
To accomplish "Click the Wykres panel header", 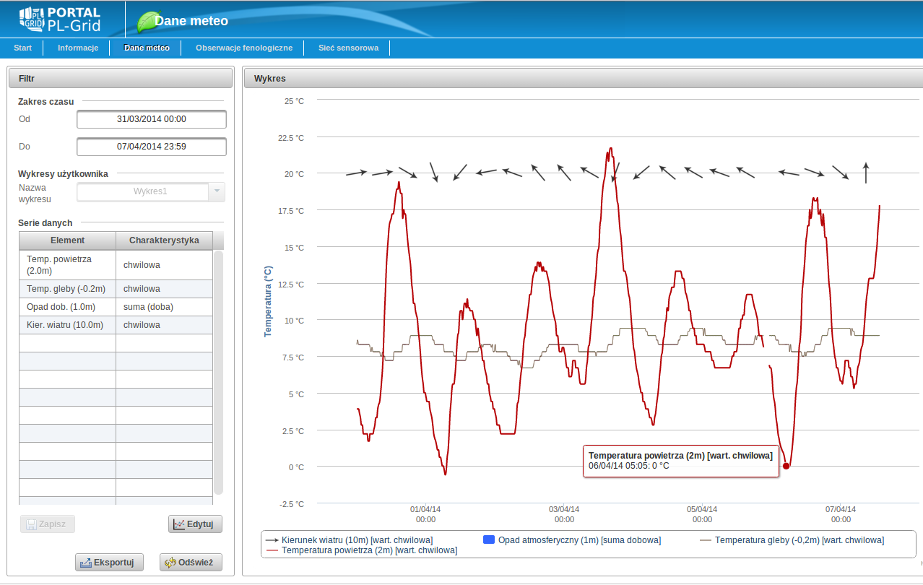I will coord(583,78).
